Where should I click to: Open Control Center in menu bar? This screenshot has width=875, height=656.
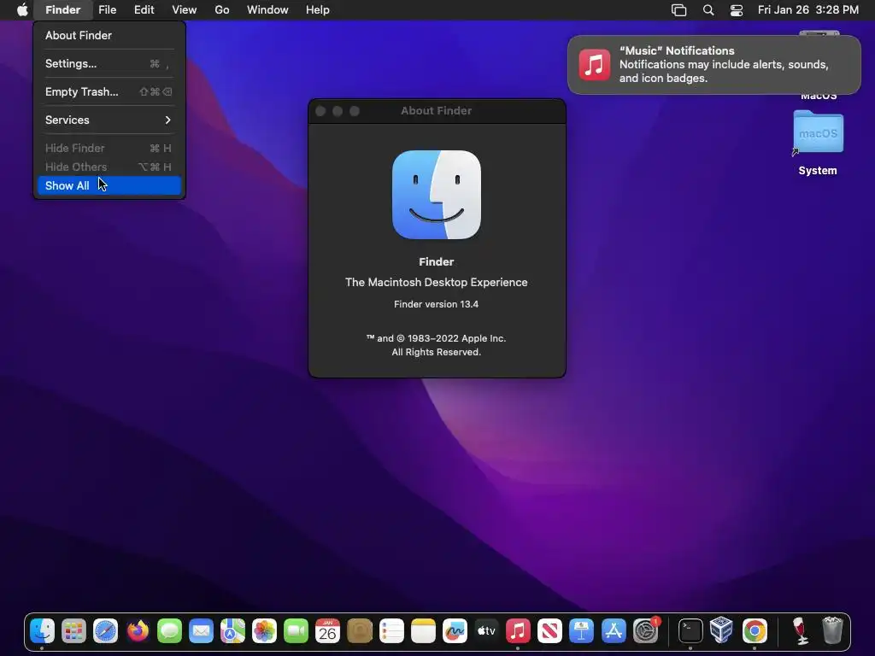[736, 10]
